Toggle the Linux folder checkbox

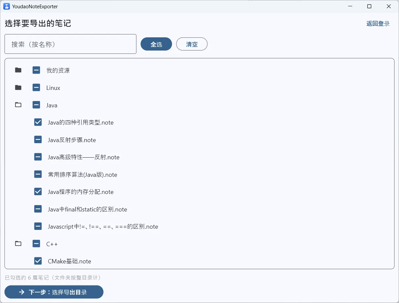coord(36,88)
